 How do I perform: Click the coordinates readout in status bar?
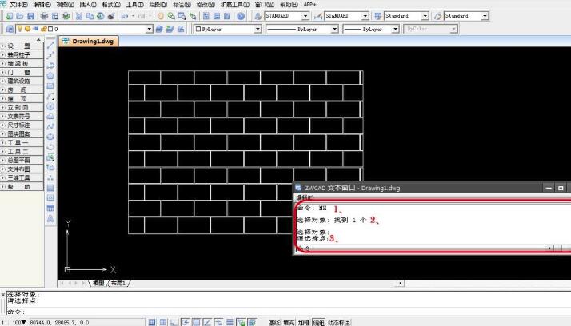coord(59,322)
